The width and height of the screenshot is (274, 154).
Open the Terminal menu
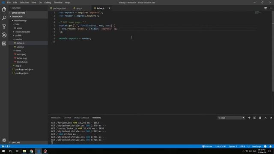click(58, 3)
